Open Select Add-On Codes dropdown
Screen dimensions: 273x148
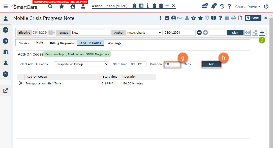81,64
